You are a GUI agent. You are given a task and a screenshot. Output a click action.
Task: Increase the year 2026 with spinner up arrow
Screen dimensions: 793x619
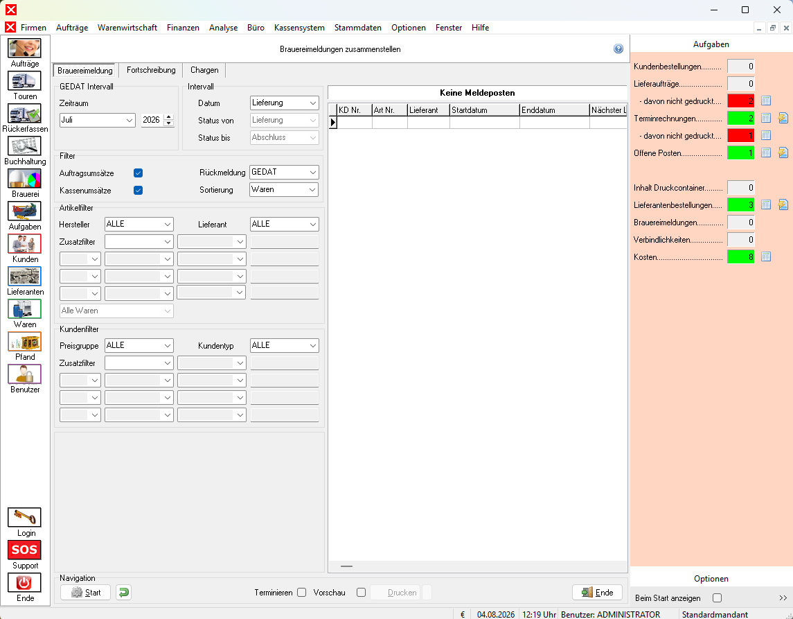point(169,117)
